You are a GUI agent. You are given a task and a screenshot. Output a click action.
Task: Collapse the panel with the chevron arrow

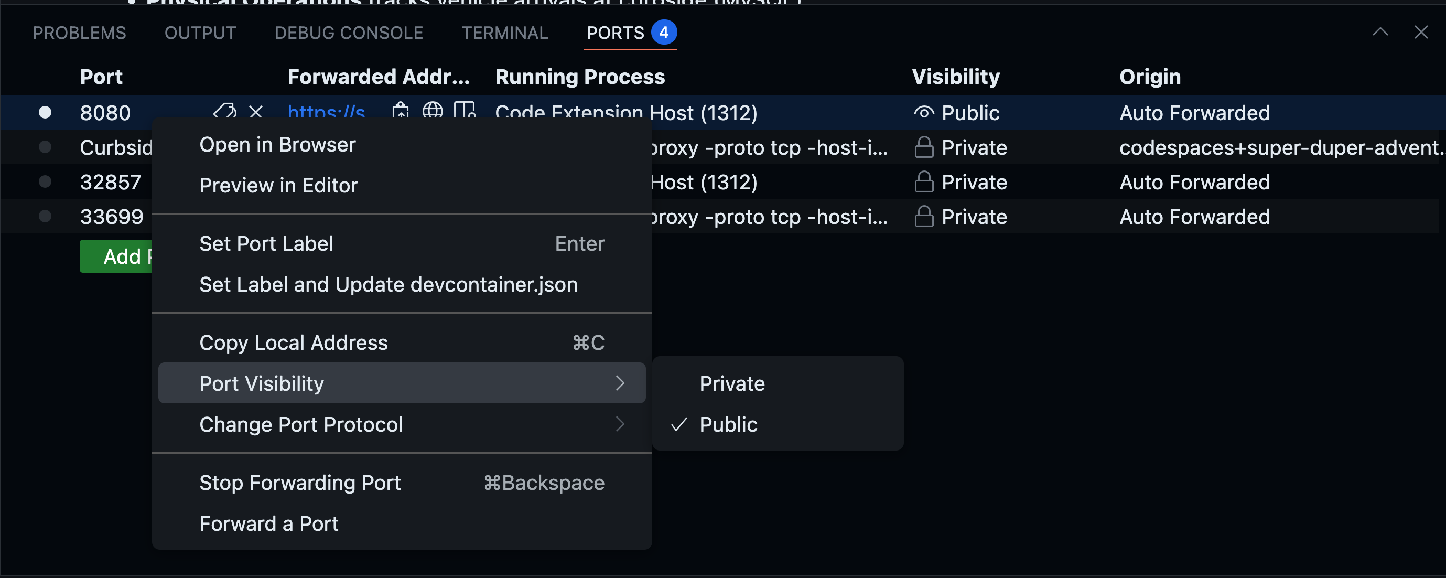(1381, 32)
